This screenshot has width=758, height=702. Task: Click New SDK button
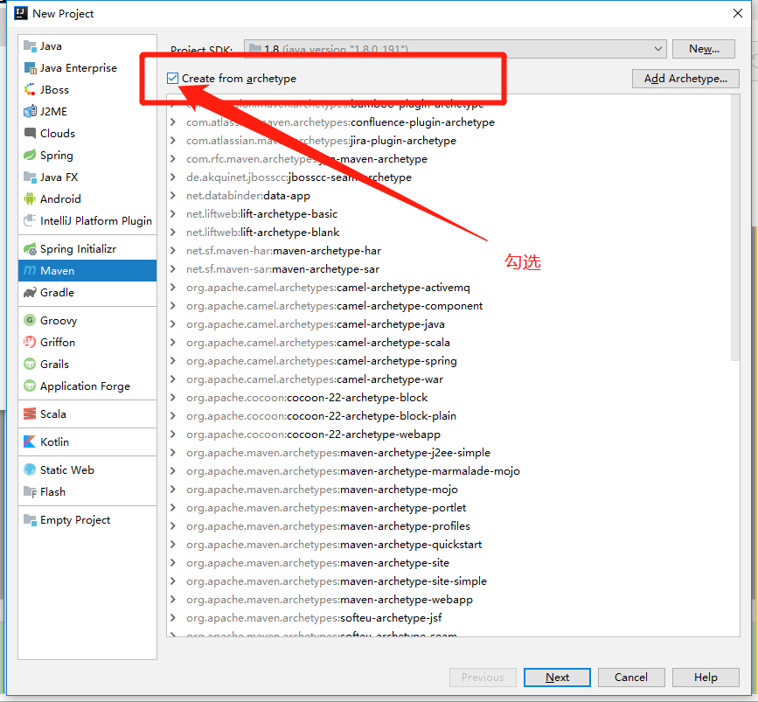click(704, 49)
